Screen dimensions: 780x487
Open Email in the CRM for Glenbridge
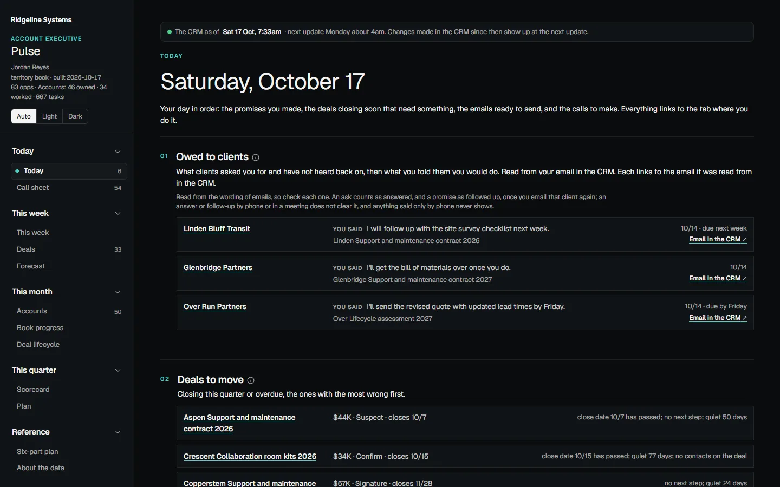[718, 278]
